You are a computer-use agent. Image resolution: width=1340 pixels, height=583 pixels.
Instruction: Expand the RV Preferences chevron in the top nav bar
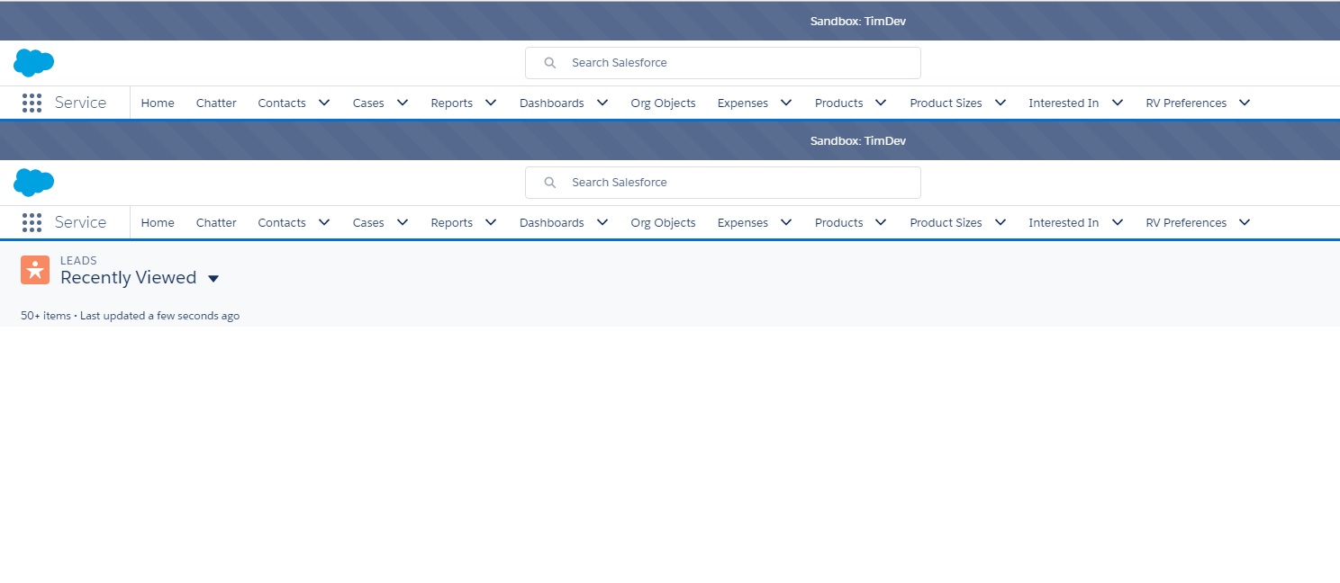coord(1245,103)
